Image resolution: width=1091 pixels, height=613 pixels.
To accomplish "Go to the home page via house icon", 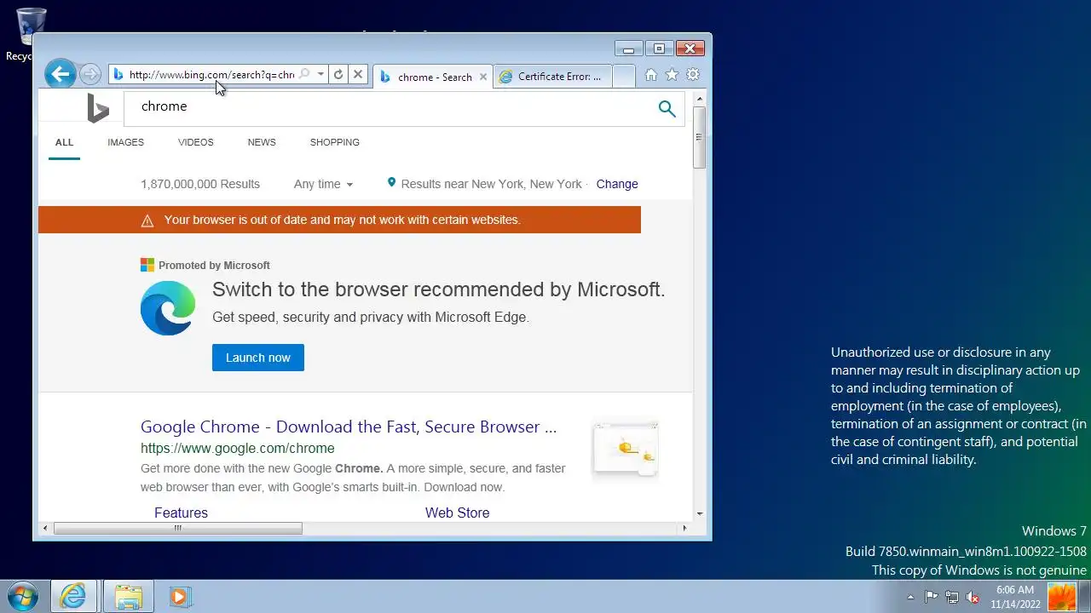I will pyautogui.click(x=651, y=75).
